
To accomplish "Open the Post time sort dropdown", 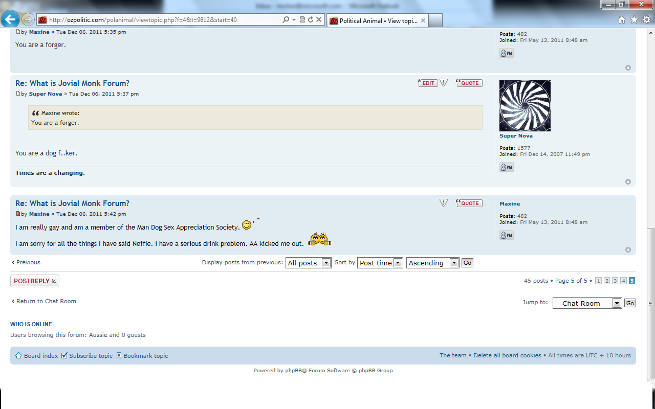I will (380, 263).
